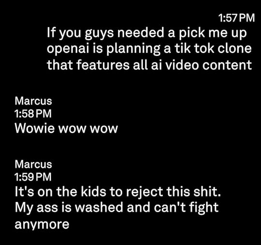Click the line 'My ass is washed and can't fight'
The width and height of the screenshot is (261, 245).
(116, 208)
